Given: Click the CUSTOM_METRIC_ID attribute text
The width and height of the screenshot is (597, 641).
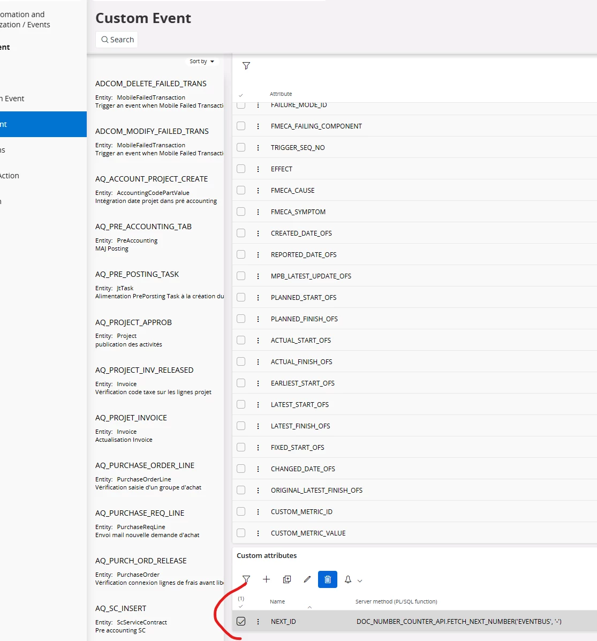Looking at the screenshot, I should (301, 512).
